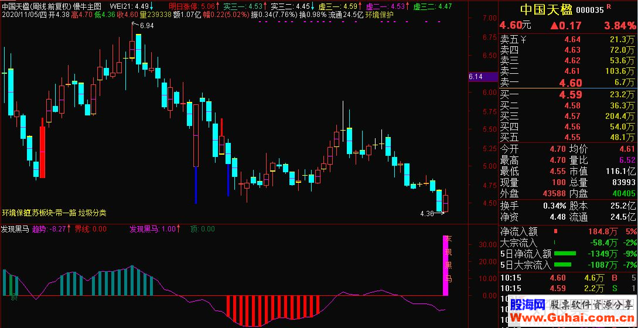Click the WEI21: 4.49 indicator value
This screenshot has height=328, width=638.
tap(132, 6)
